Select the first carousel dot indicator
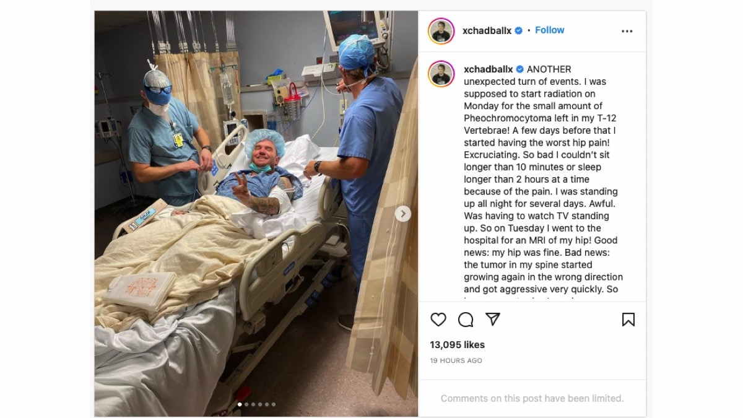Viewport: 743px width, 418px height. 240,404
